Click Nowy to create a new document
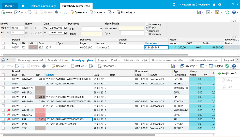The image size is (240, 137). click(x=7, y=12)
